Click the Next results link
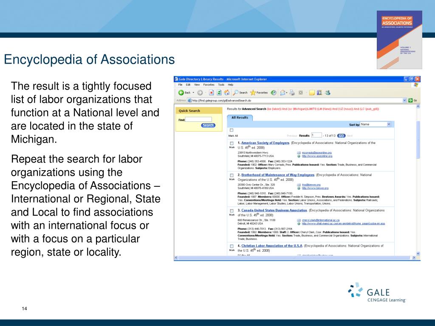The height and width of the screenshot is (326, 435). tap(350, 136)
